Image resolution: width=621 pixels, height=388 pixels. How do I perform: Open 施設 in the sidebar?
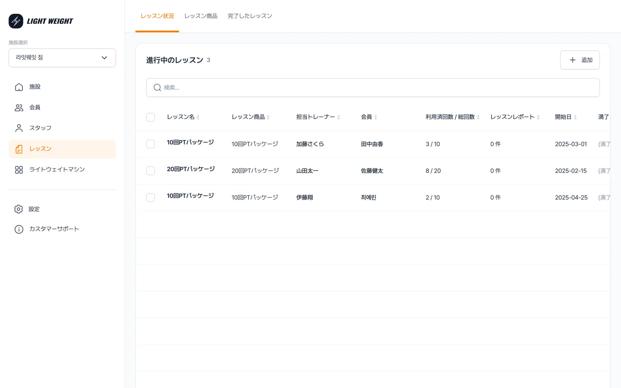pyautogui.click(x=62, y=87)
